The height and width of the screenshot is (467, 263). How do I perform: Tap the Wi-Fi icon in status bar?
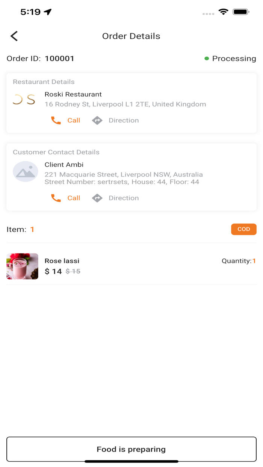pyautogui.click(x=224, y=12)
